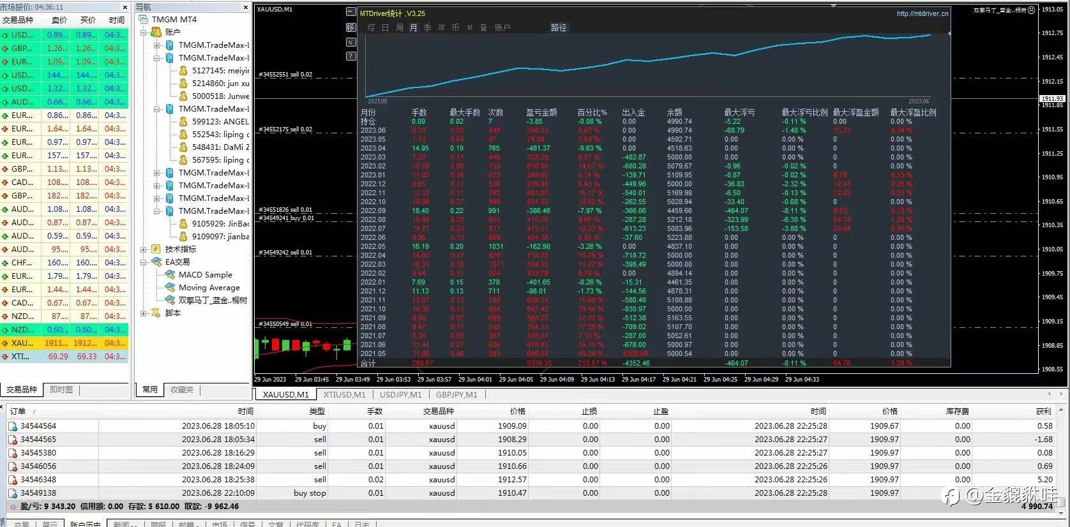The image size is (1070, 527).
Task: Select the 常用 common tab in navigator
Action: [150, 389]
